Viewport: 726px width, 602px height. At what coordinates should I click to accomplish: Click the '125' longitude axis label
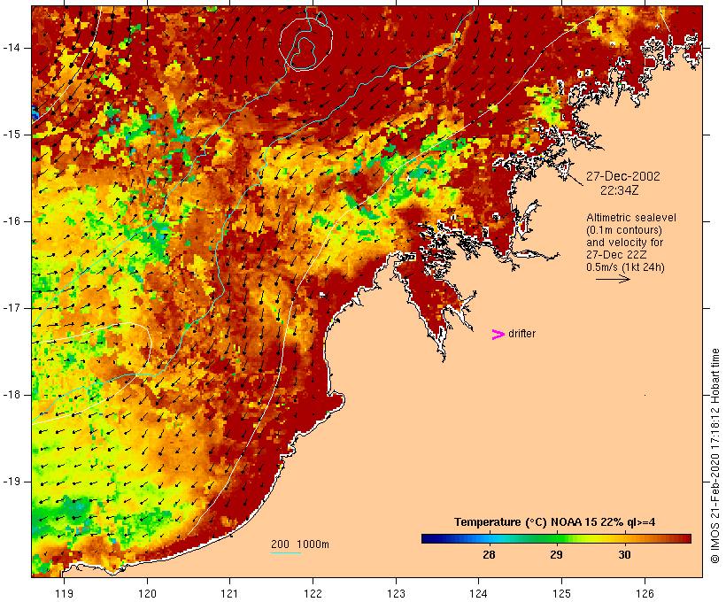pos(561,593)
